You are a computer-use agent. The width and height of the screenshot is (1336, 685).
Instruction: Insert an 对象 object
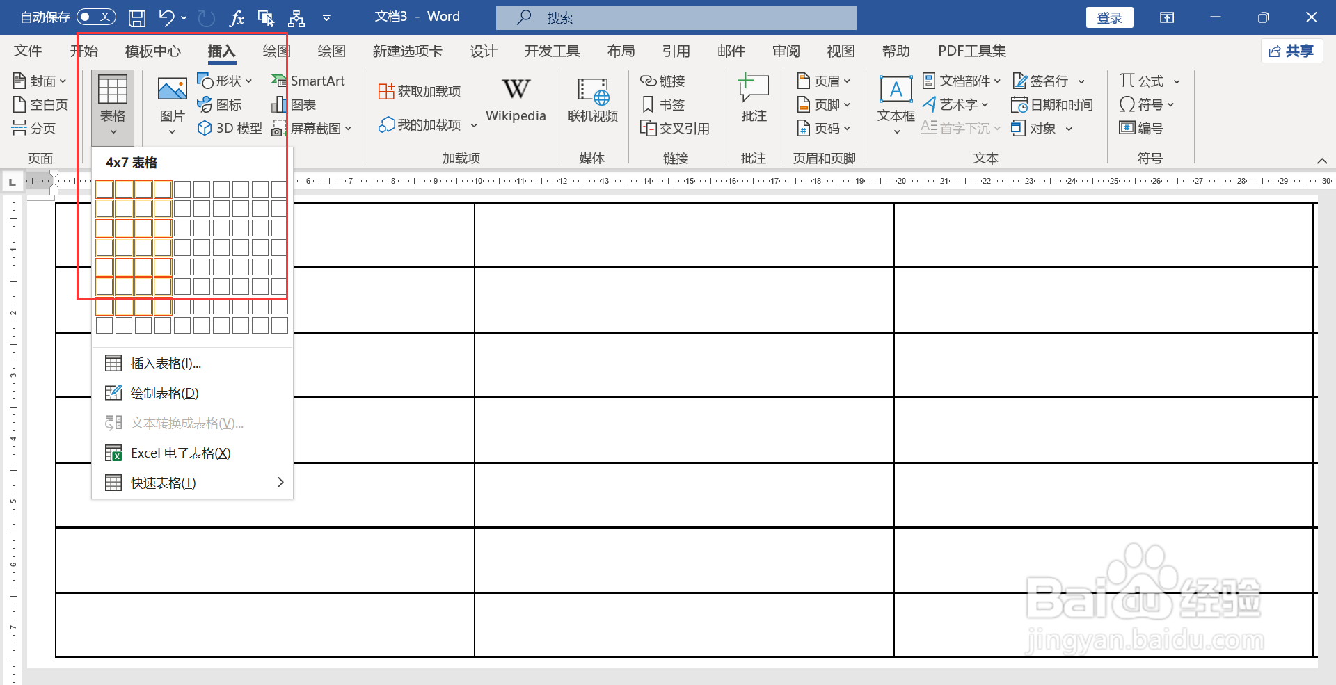(1042, 129)
